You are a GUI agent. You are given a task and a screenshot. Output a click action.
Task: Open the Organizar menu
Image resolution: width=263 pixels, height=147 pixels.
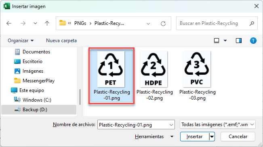coord(21,41)
